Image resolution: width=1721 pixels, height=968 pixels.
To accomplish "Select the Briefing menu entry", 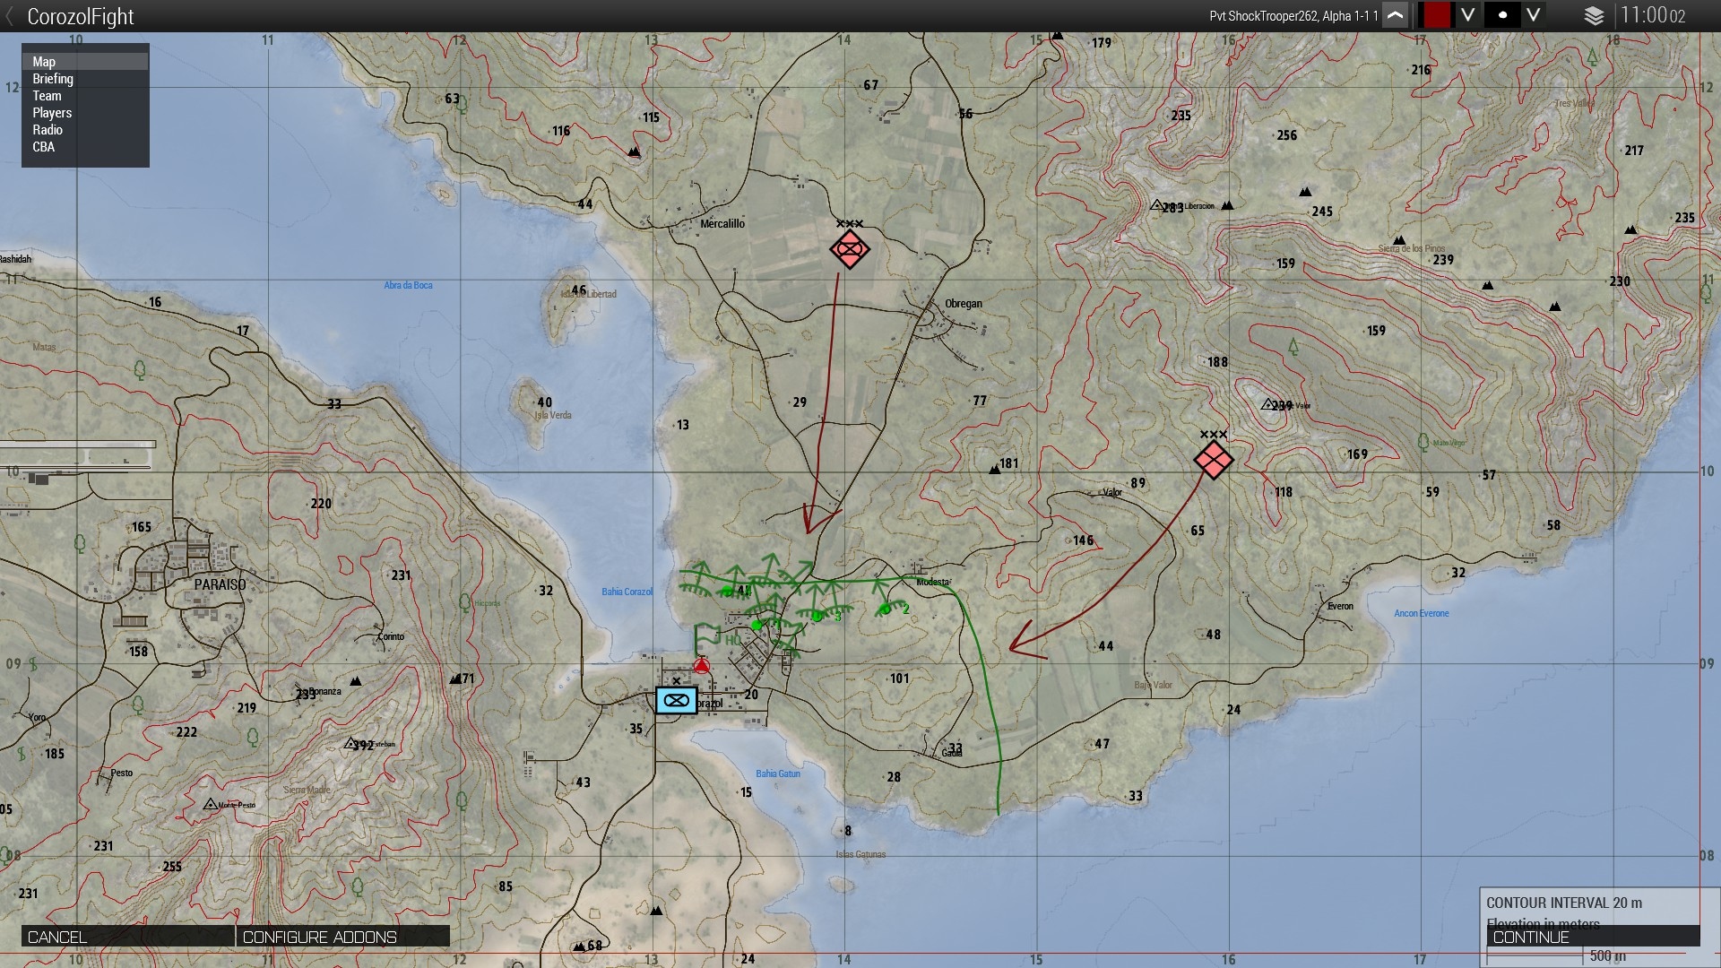I will tap(53, 79).
